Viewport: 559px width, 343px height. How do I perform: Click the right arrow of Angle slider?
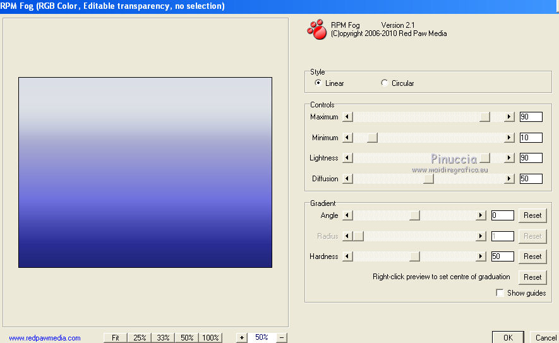pyautogui.click(x=481, y=215)
